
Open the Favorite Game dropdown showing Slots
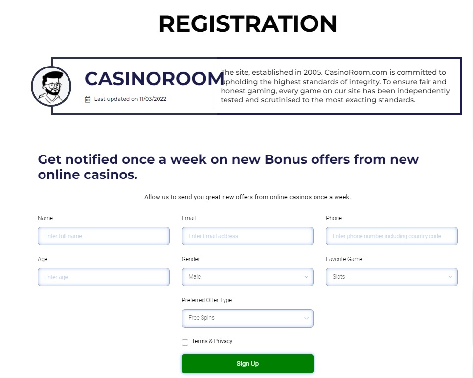pos(391,277)
